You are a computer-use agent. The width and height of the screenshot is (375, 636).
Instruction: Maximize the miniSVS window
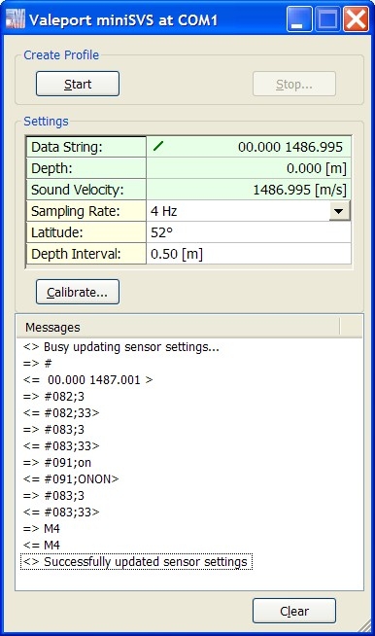pyautogui.click(x=327, y=19)
